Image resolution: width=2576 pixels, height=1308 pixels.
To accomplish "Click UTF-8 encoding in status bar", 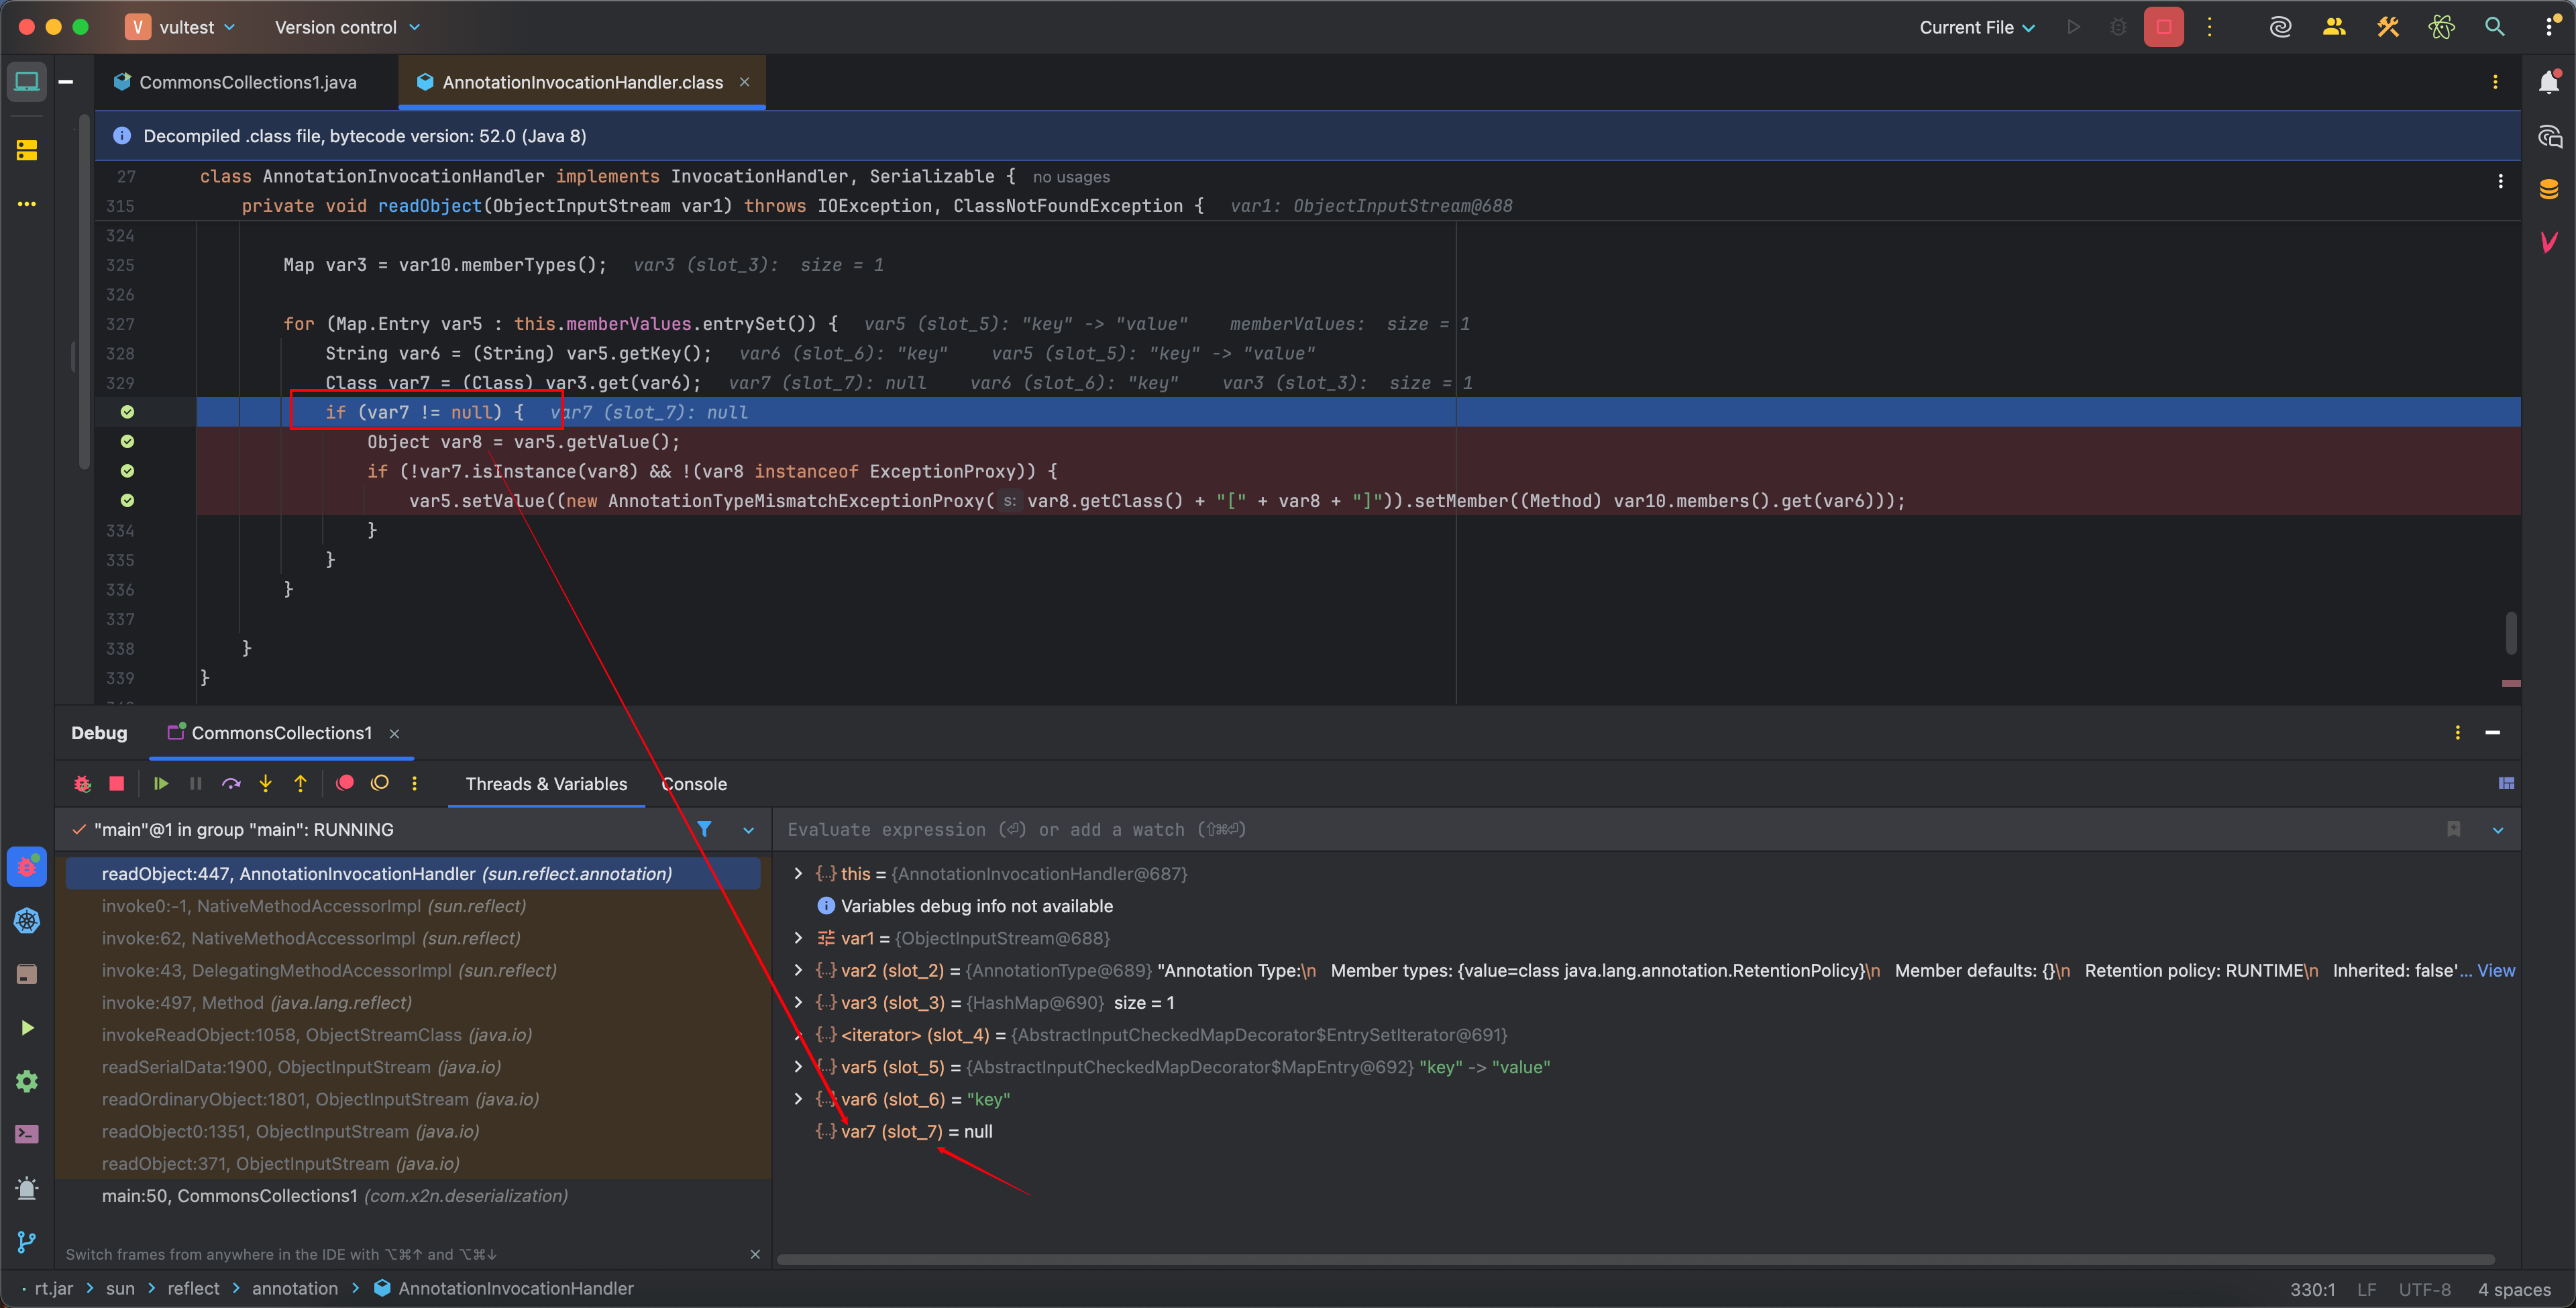I will 2424,1289.
